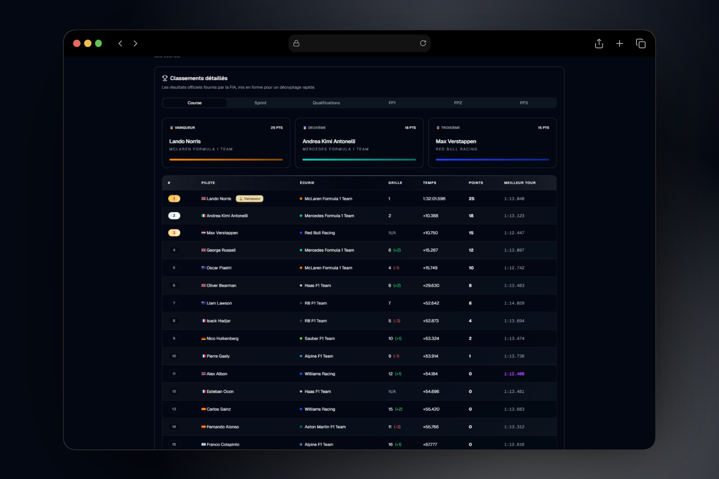Add a new tab with plus icon
Screen dimensions: 719x479
point(620,43)
